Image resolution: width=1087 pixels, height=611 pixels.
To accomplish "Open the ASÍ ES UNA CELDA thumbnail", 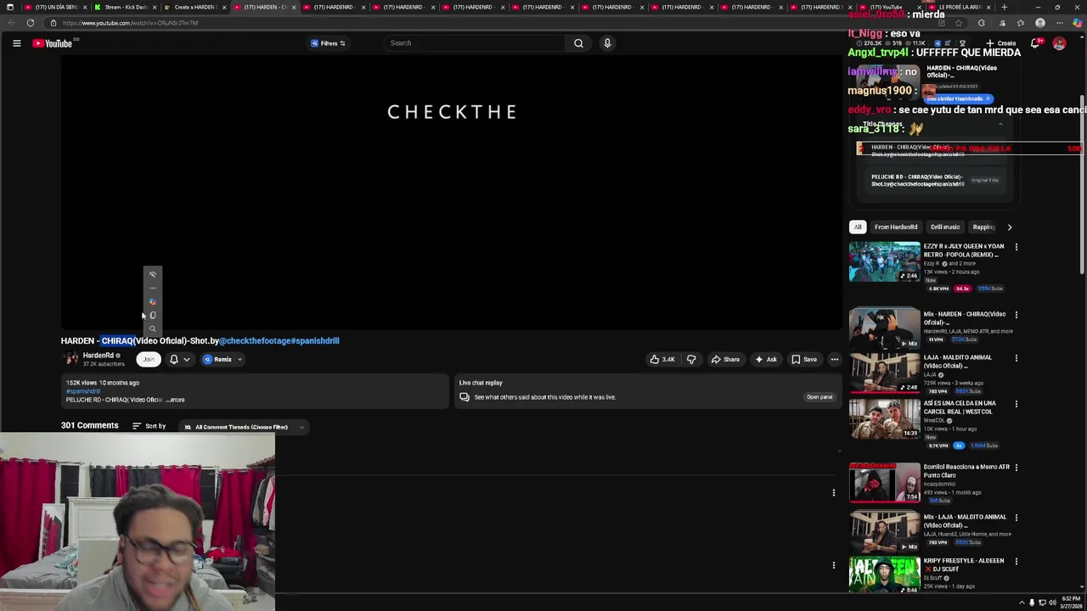I will pyautogui.click(x=884, y=418).
